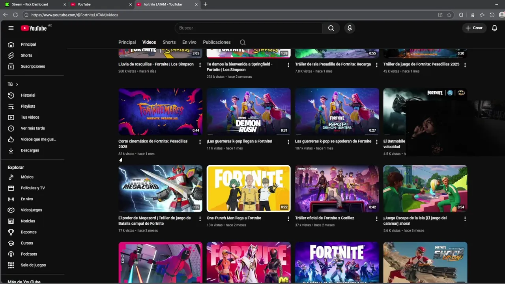Open title Lluvia de rosquillas - Fortnite
505x284 pixels.
tap(156, 64)
